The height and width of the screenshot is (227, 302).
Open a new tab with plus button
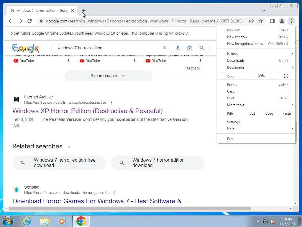pos(83,11)
